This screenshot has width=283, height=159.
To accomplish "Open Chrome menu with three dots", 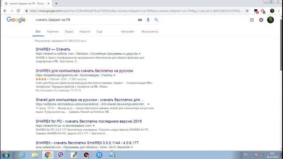I will (279, 11).
